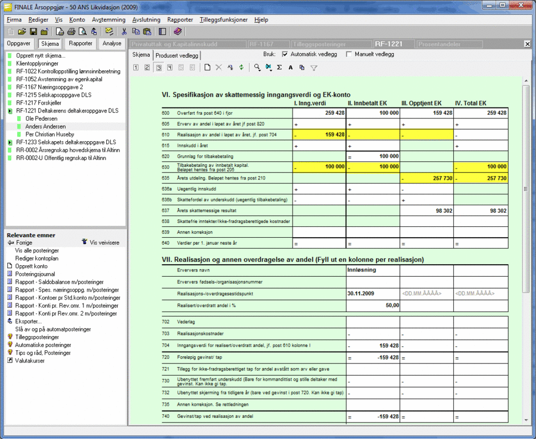Open the Avstemming menu
The image size is (536, 439).
[x=109, y=19]
